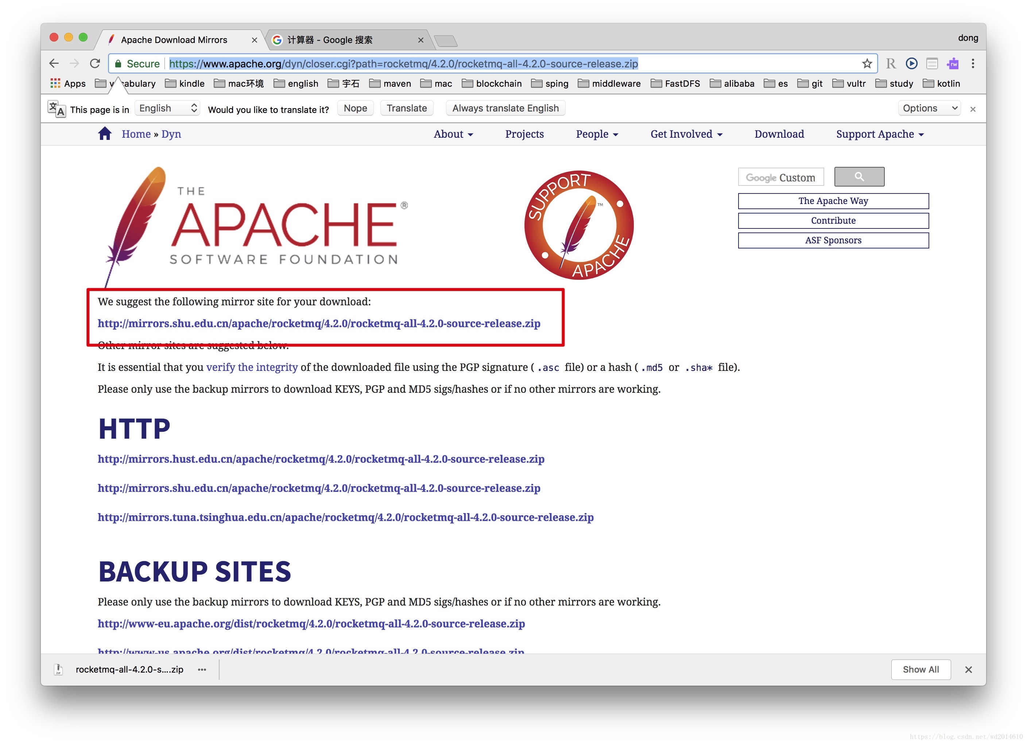1027x744 pixels.
Task: Open a new tab with the tab button
Action: click(446, 41)
